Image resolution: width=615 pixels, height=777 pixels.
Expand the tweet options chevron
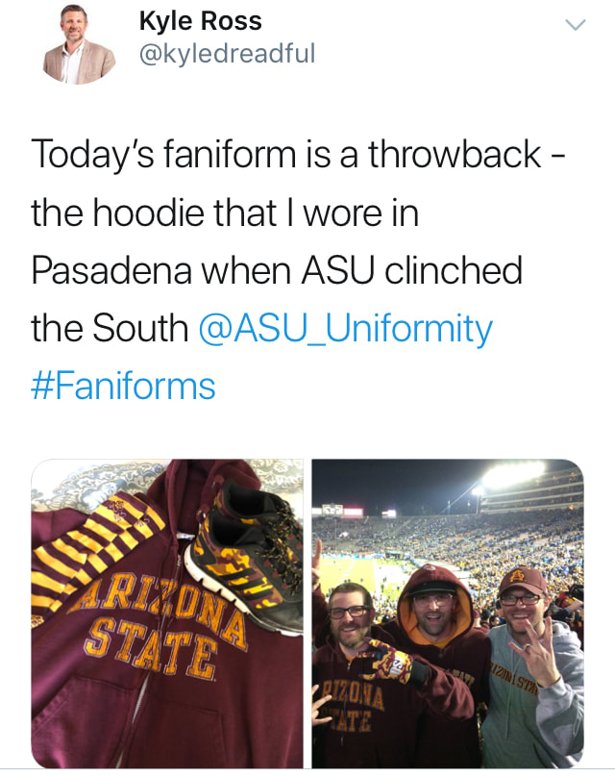[575, 25]
